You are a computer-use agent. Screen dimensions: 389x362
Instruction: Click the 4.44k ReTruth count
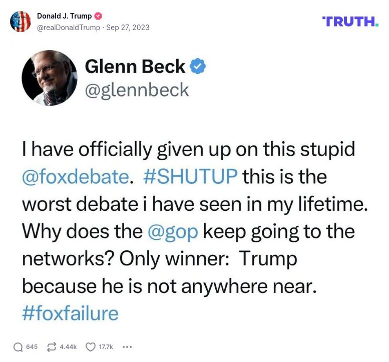[68, 346]
